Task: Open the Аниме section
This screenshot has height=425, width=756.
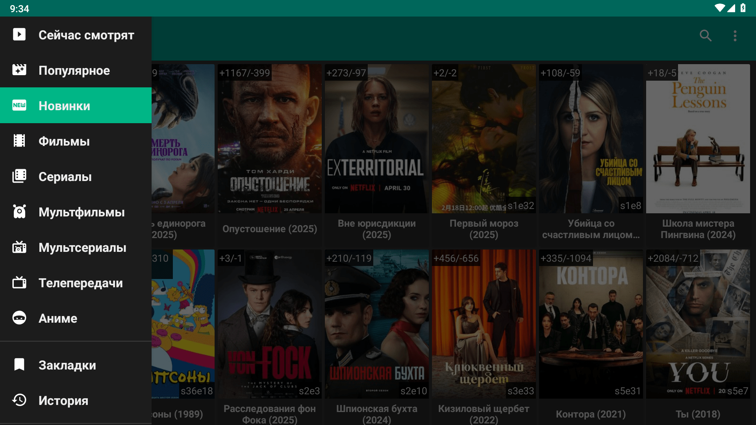Action: 76,318
